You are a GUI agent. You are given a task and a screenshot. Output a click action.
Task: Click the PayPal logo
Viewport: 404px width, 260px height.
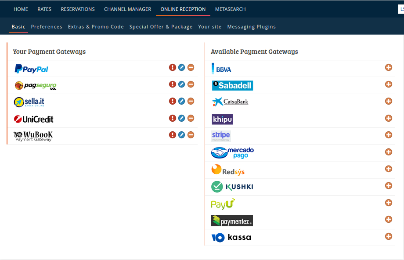tap(31, 69)
